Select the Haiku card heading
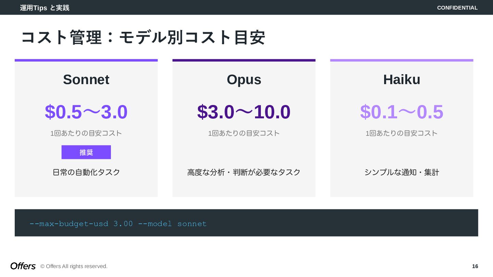Image resolution: width=493 pixels, height=277 pixels. pos(402,80)
